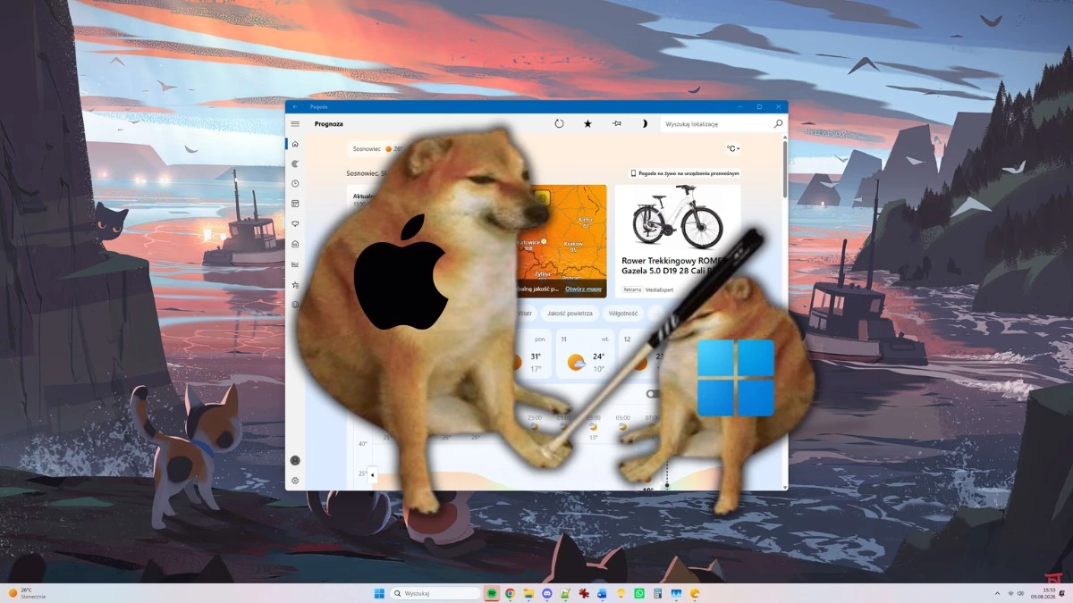Open File Explorer from the taskbar

[x=528, y=593]
